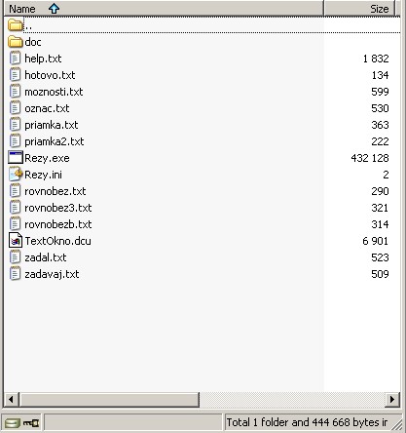Select the Rezy.ini settings file icon

16,175
